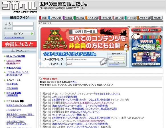Click the What's New document icon
This screenshot has width=166, height=128.
[x=41, y=79]
